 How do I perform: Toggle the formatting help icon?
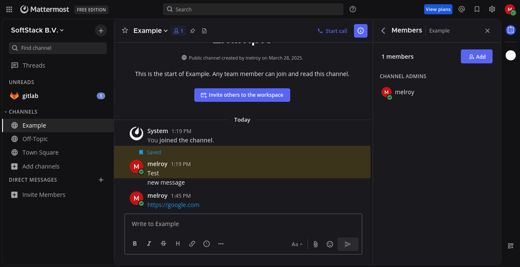207,243
